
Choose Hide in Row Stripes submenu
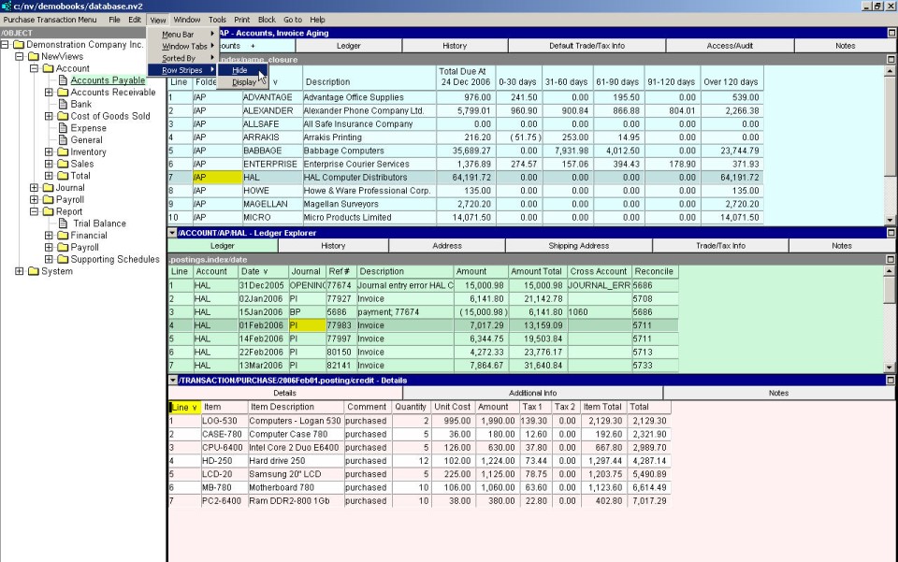coord(240,70)
